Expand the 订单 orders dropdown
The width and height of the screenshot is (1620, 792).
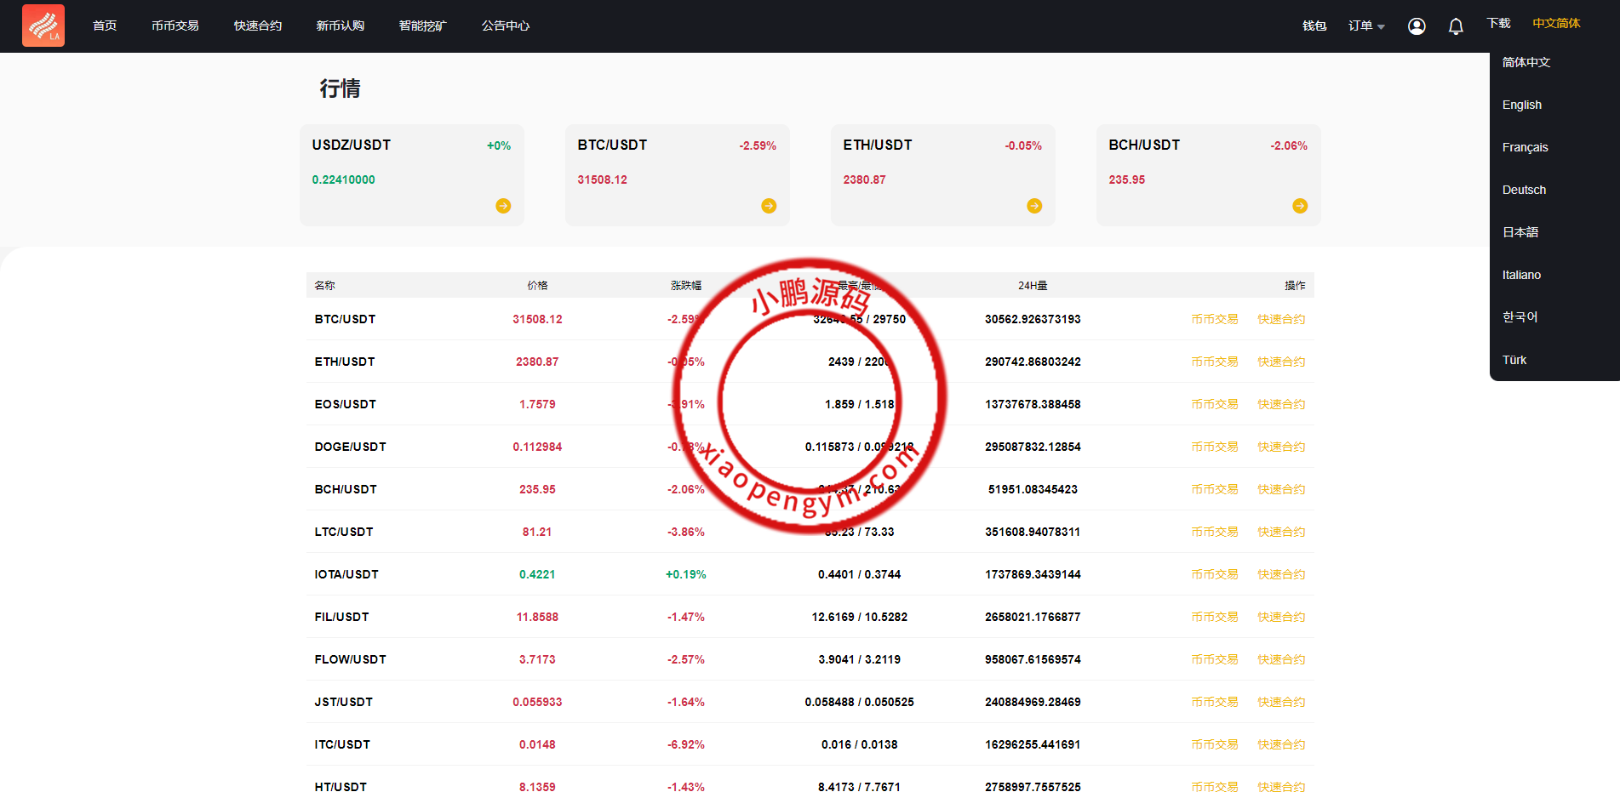pos(1365,26)
